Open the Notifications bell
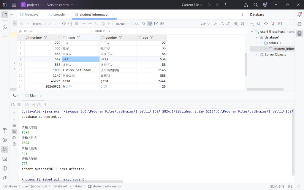The width and height of the screenshot is (304, 190). (299, 14)
